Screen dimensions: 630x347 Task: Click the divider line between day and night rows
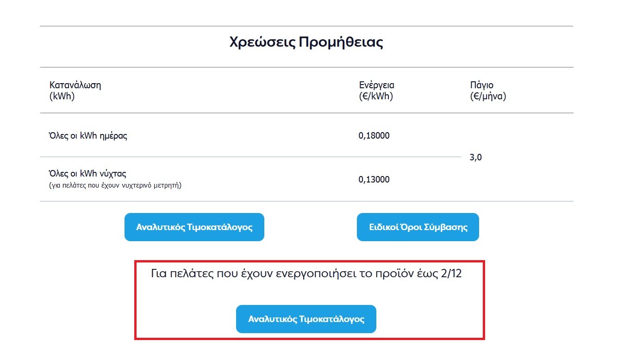(x=250, y=157)
